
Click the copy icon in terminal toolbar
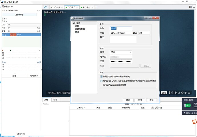tap(173, 93)
